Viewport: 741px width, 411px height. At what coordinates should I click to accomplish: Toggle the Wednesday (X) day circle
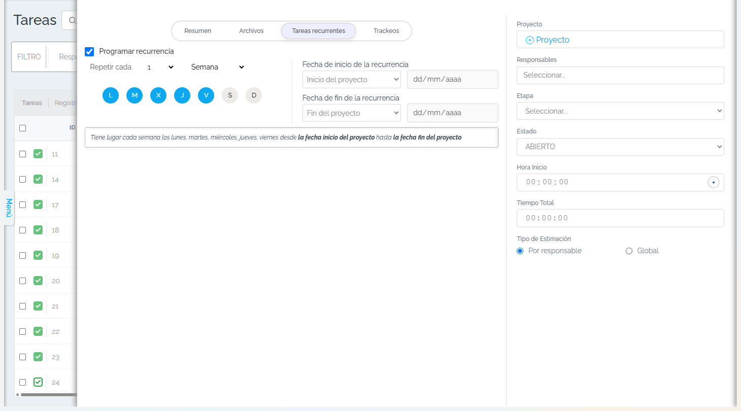click(x=158, y=95)
